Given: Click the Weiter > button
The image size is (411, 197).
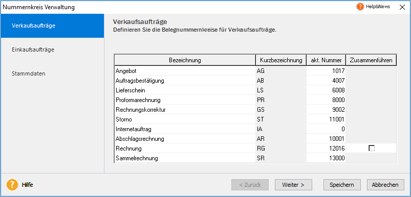Looking at the screenshot, I should [x=293, y=185].
